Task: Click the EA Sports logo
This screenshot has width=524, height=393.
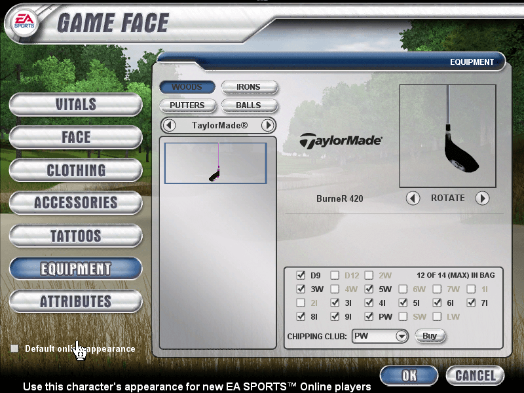Action: [x=24, y=22]
